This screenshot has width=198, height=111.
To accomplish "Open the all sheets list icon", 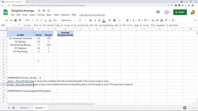I will click(13, 108).
